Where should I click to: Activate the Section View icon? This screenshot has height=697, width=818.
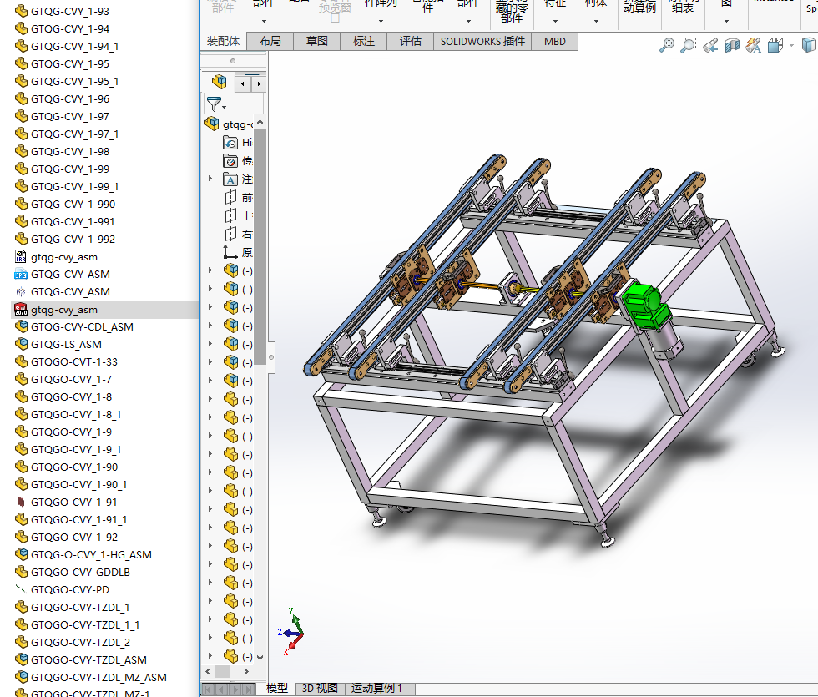pos(731,45)
